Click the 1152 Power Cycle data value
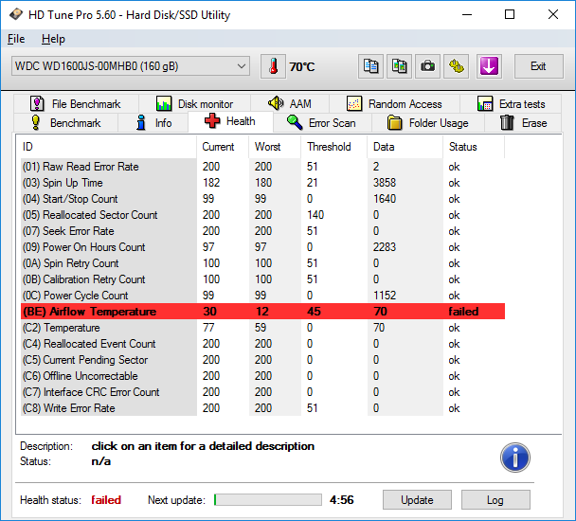This screenshot has width=576, height=521. pyautogui.click(x=385, y=296)
